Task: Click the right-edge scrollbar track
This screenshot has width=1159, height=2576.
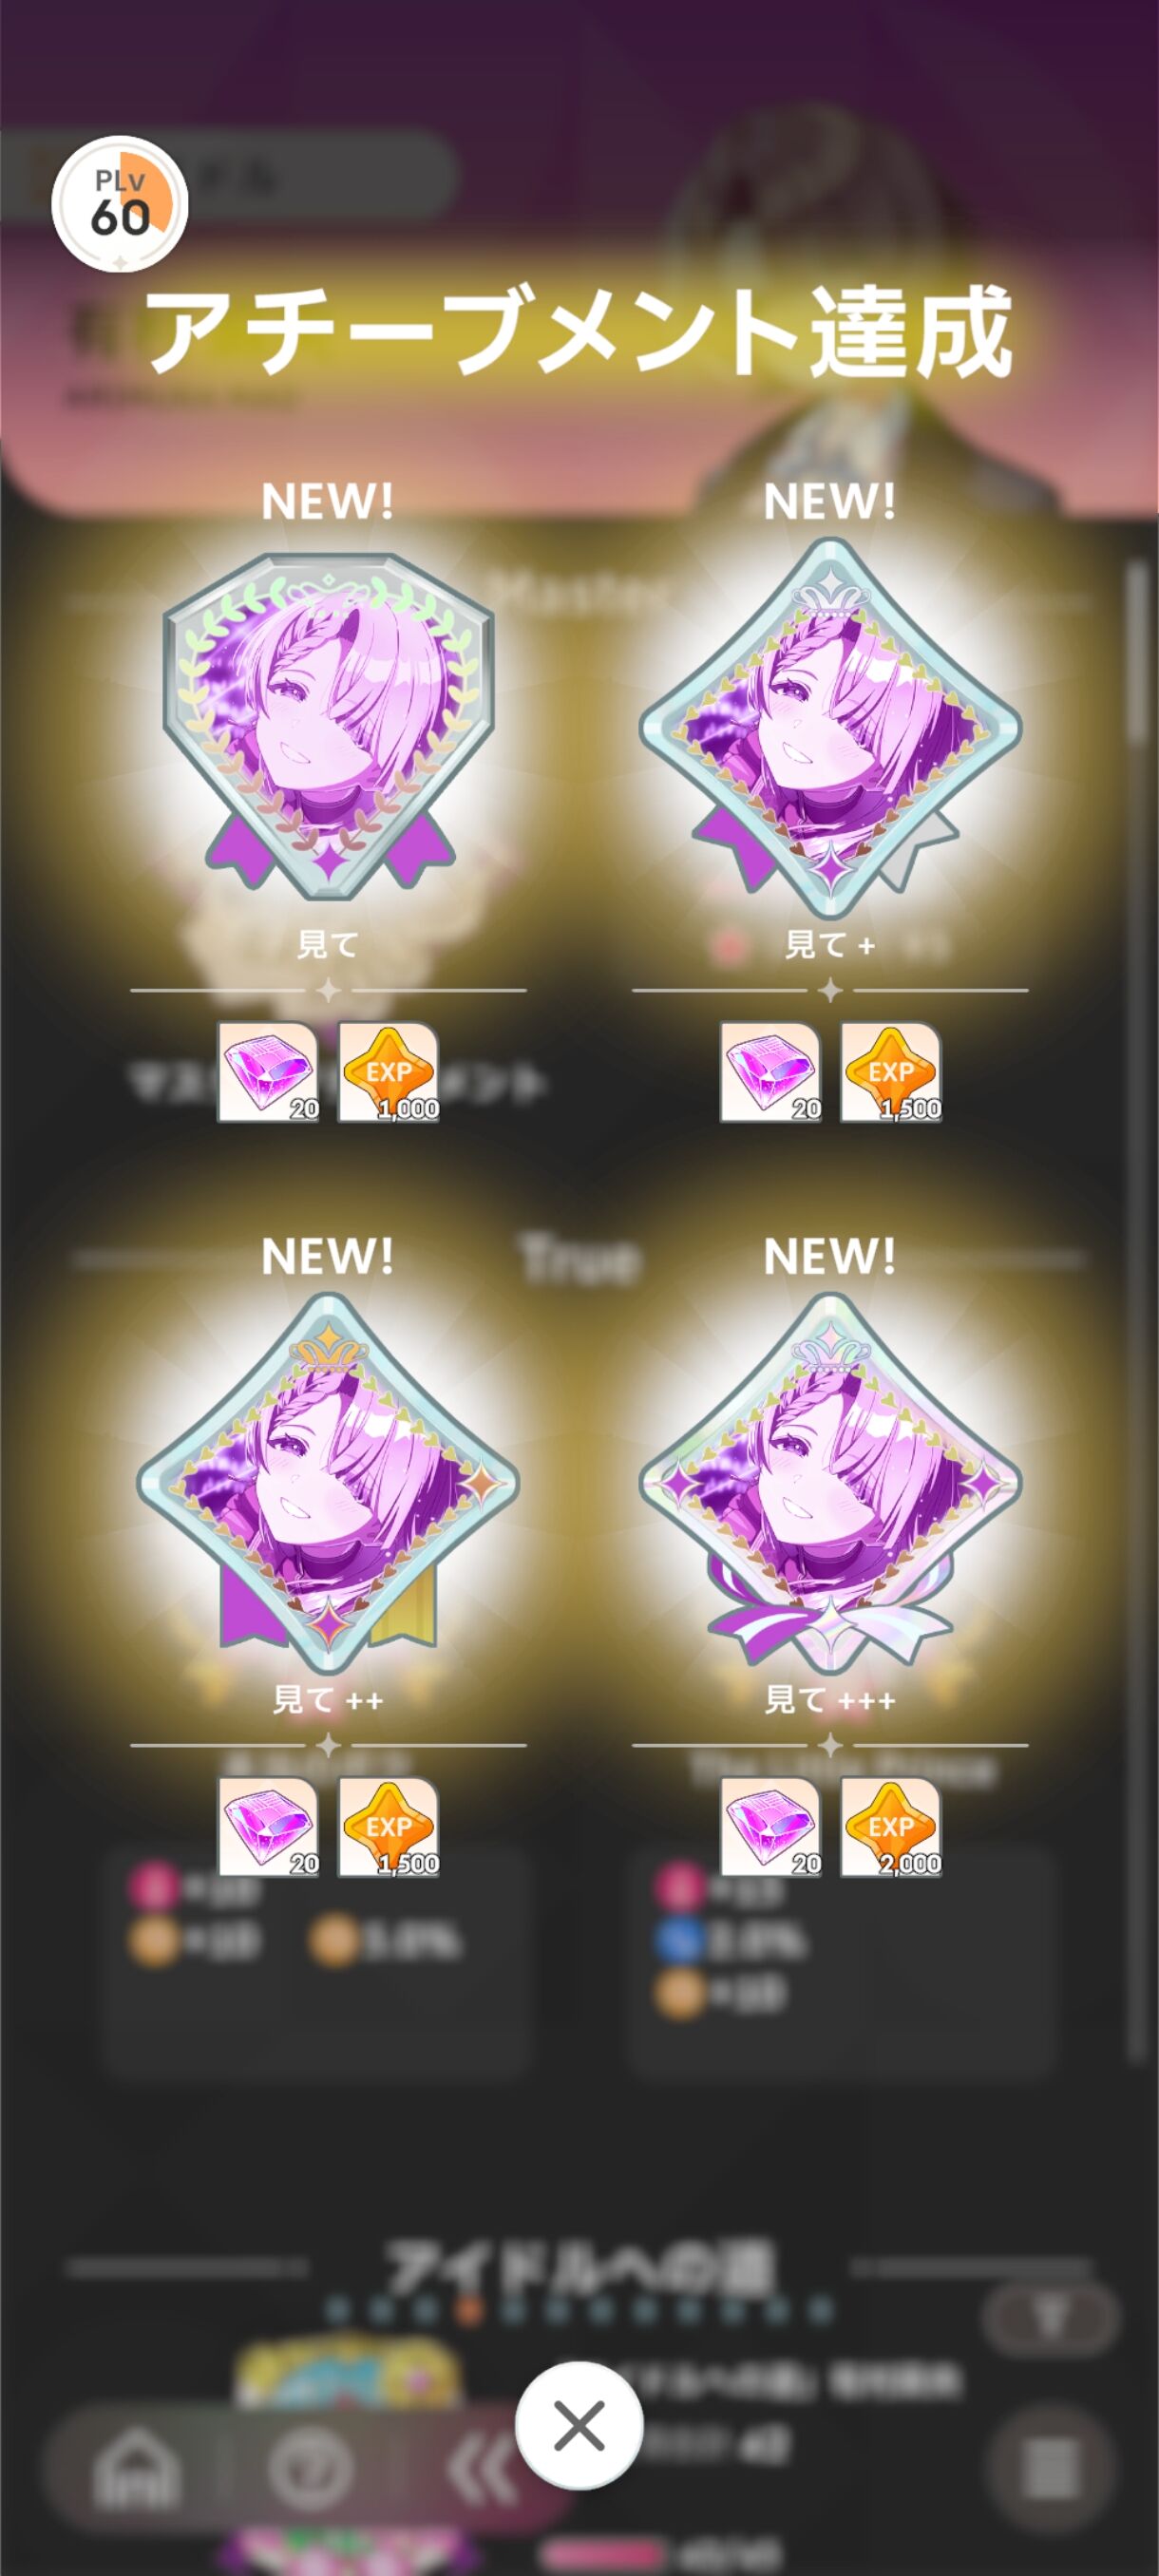Action: [1137, 1310]
